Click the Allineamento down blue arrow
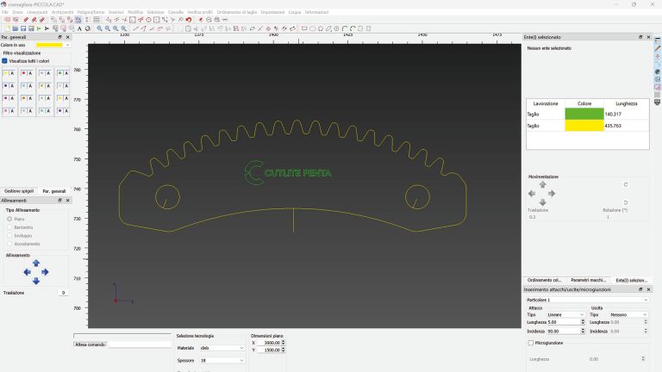Screen dimensions: 662x372 tap(36, 281)
